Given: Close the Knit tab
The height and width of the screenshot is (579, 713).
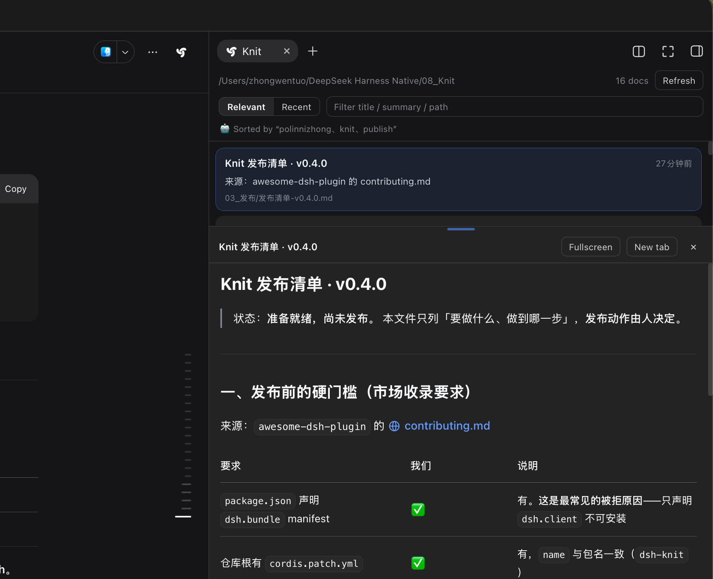Looking at the screenshot, I should tap(287, 51).
